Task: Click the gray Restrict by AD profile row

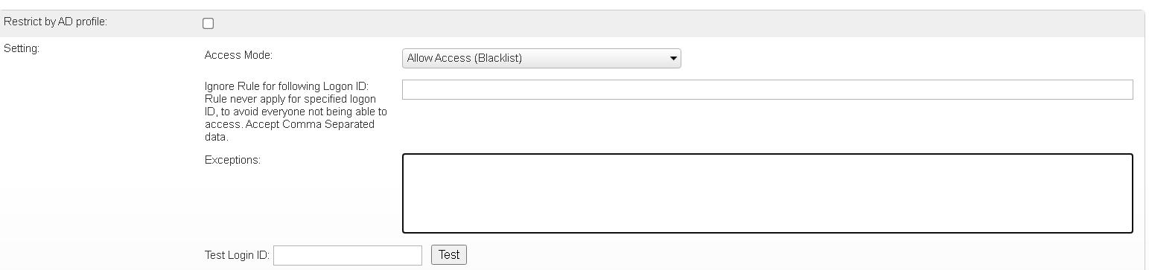Action: 572,23
